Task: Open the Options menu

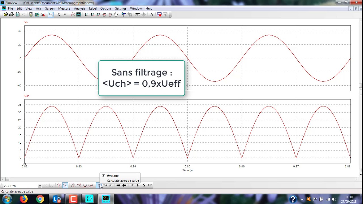Action: pos(106,8)
